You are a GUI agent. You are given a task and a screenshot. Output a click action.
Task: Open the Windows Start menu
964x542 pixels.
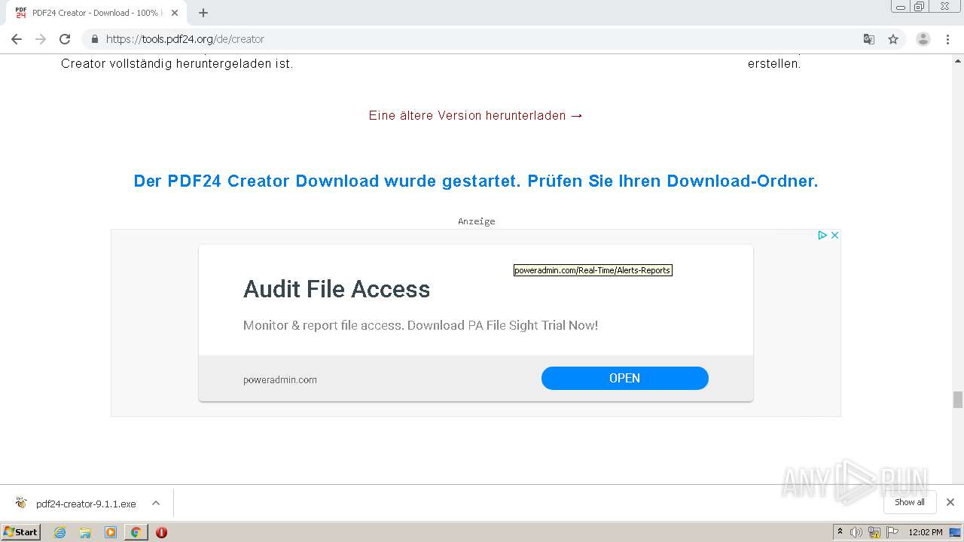click(21, 531)
